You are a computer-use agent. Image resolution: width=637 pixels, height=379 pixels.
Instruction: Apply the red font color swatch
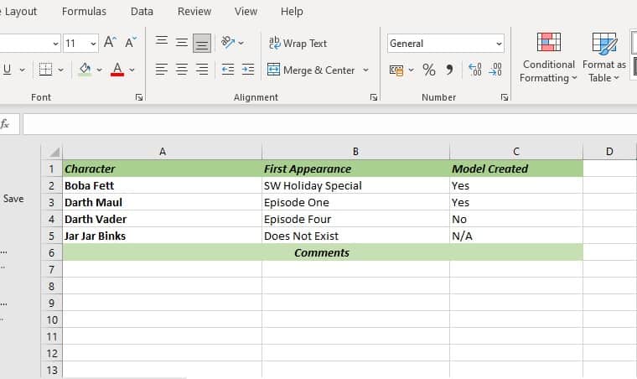(x=117, y=70)
